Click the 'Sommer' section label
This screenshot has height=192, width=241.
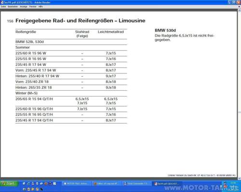tap(23, 48)
